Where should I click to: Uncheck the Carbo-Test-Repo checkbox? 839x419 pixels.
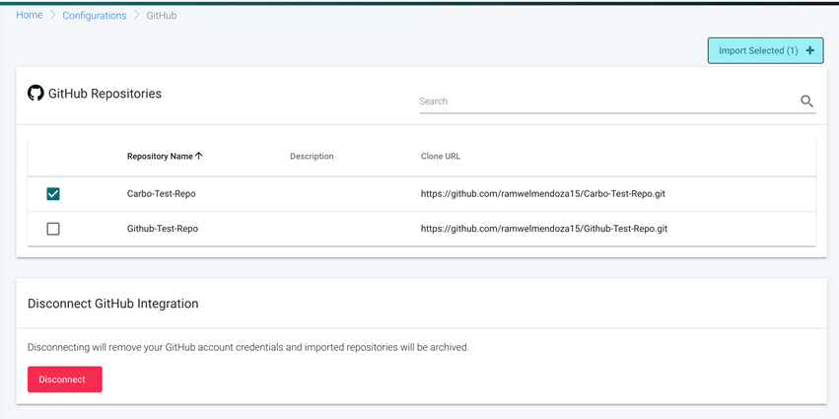(53, 193)
